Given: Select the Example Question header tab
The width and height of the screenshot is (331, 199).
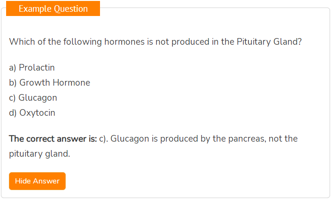Looking at the screenshot, I should coord(53,8).
